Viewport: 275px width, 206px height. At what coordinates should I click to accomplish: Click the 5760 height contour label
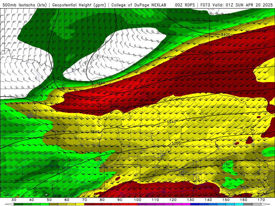(225, 164)
